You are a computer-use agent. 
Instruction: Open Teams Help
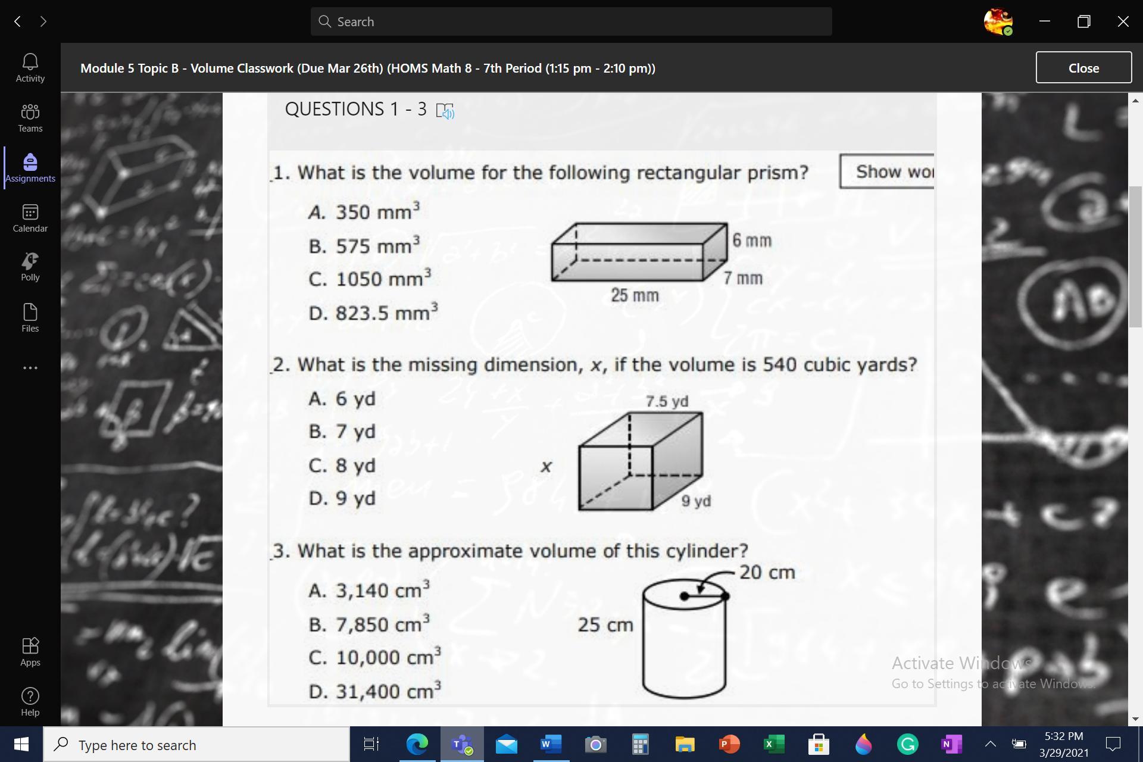(30, 702)
